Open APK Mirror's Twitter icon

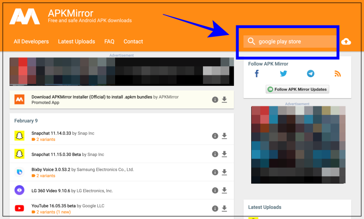coord(283,74)
